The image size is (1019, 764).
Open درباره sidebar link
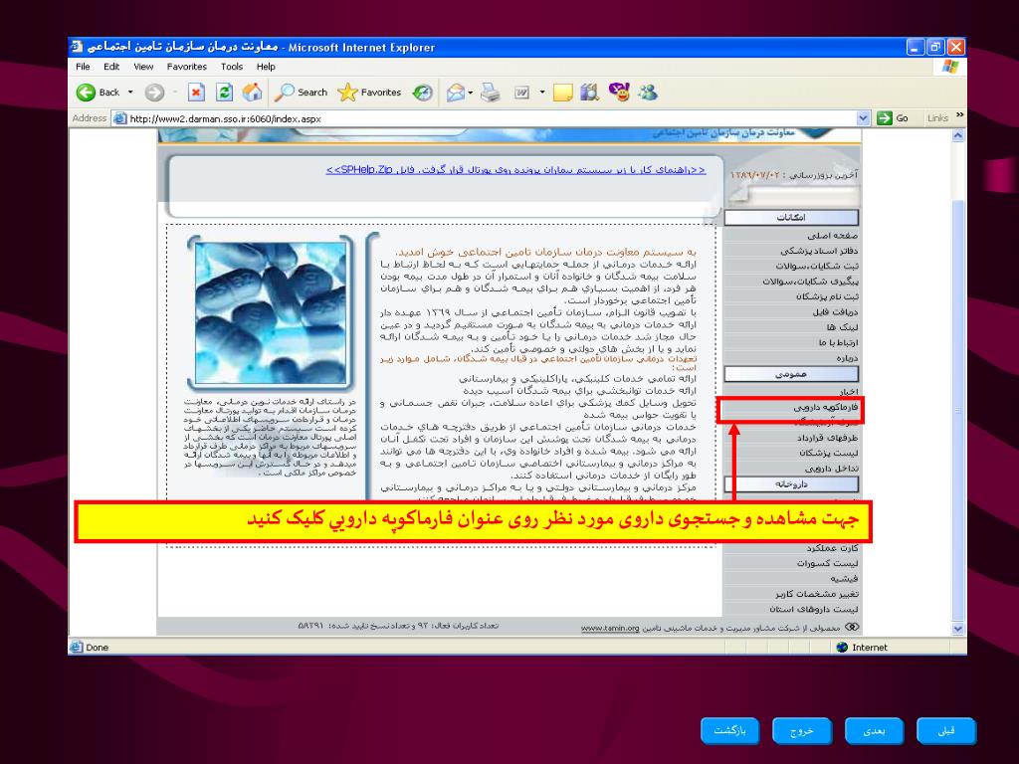point(847,358)
